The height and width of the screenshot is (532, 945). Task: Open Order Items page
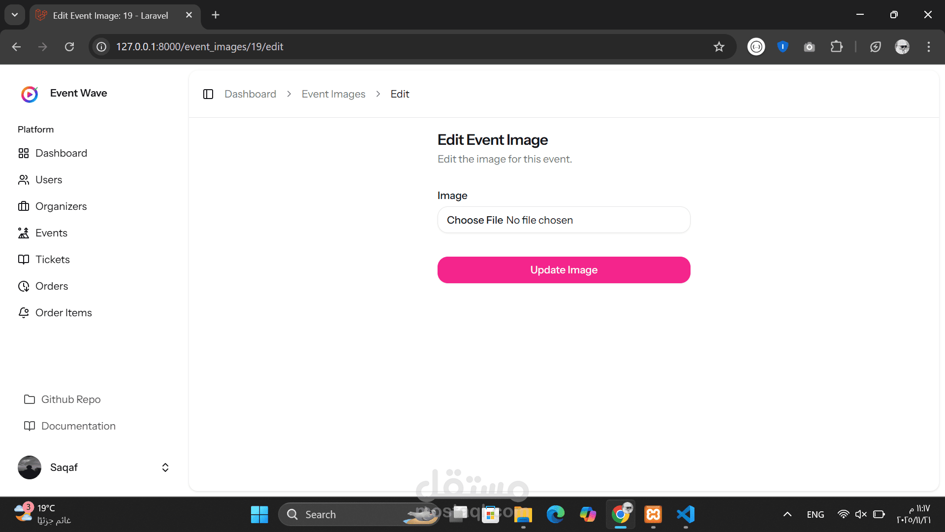tap(63, 313)
